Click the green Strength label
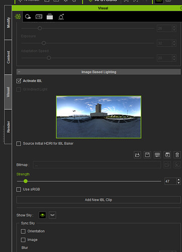This screenshot has width=182, height=252. [23, 174]
